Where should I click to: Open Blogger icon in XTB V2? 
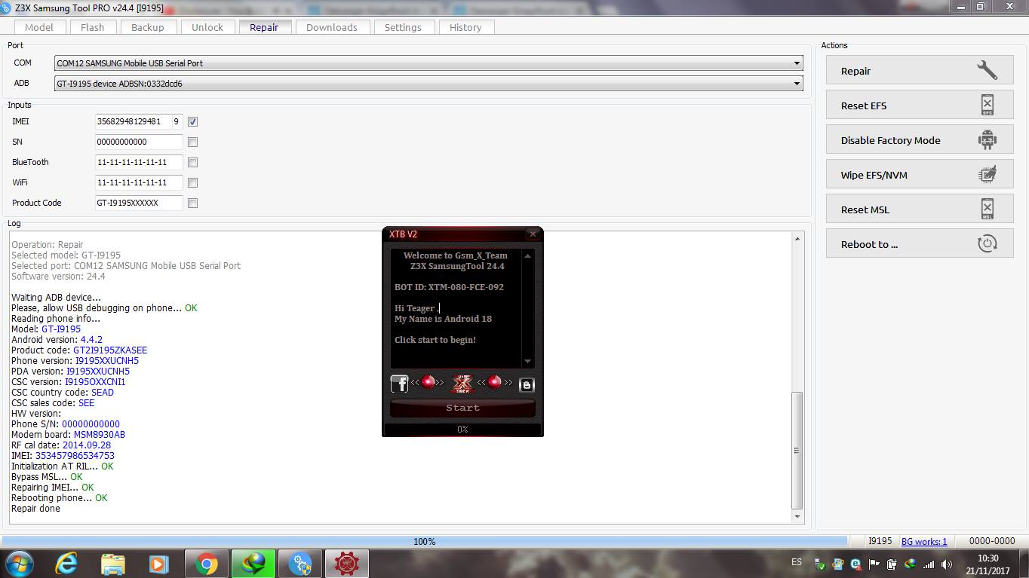[x=527, y=384]
